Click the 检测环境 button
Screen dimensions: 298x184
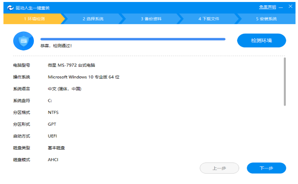(x=262, y=41)
